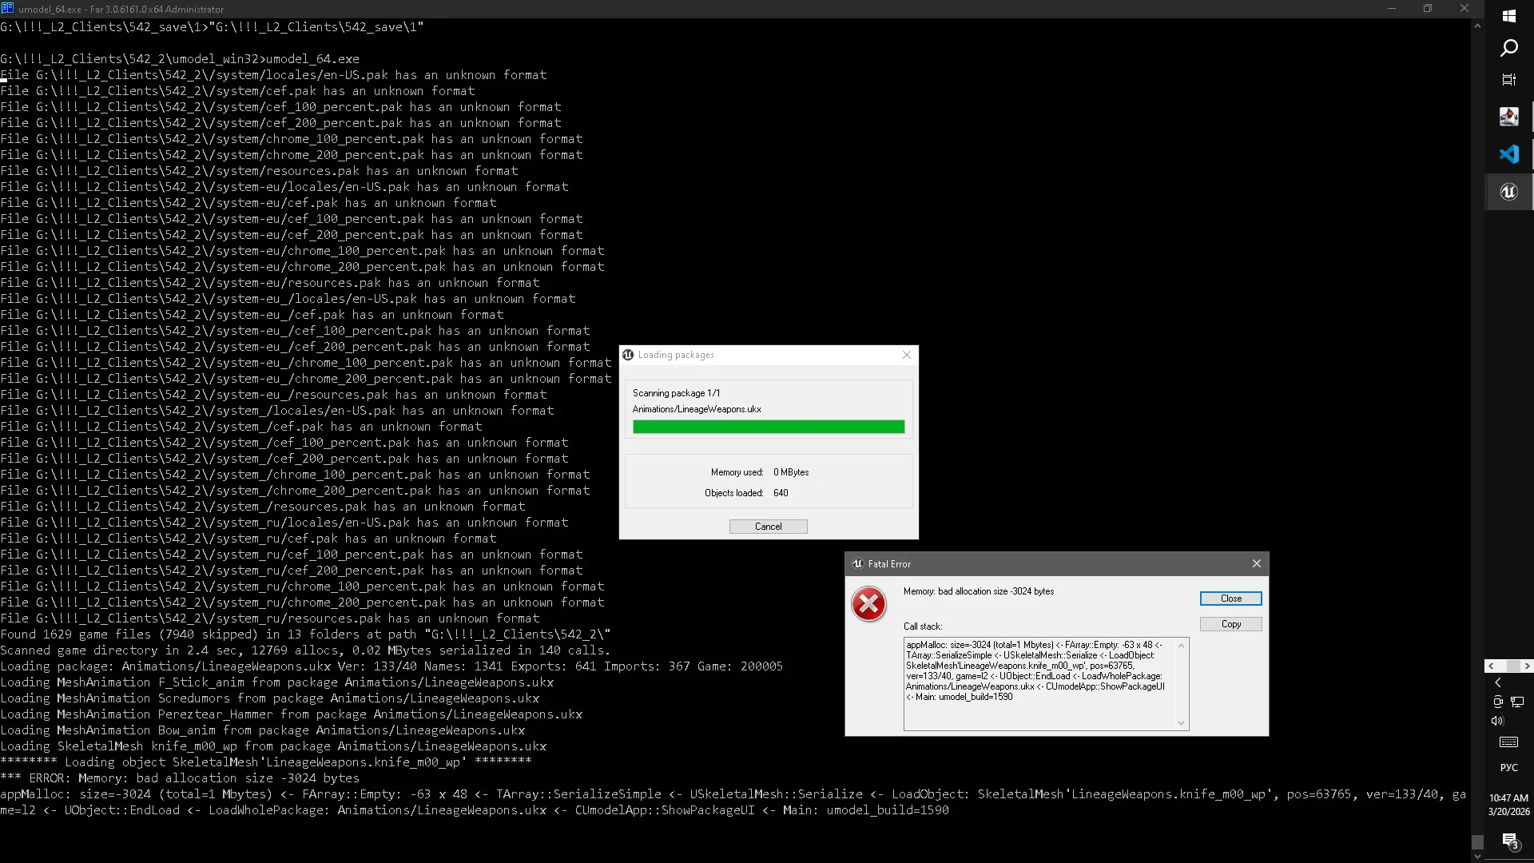The image size is (1534, 863).
Task: Open Task View in the taskbar
Action: 1508,80
